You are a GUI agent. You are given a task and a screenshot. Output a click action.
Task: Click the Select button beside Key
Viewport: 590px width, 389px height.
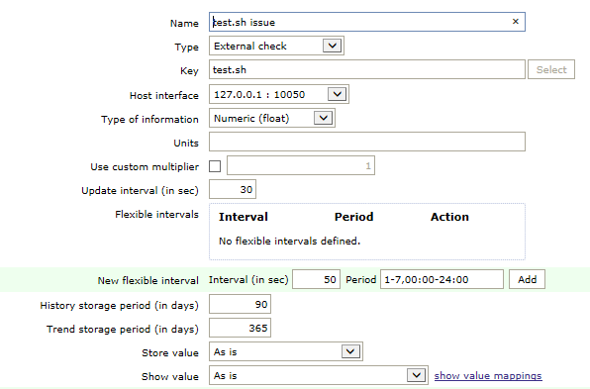click(x=551, y=69)
